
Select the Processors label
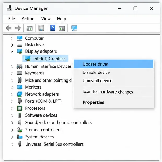[35, 108]
